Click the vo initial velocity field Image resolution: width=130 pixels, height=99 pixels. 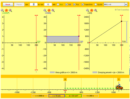[48, 4]
